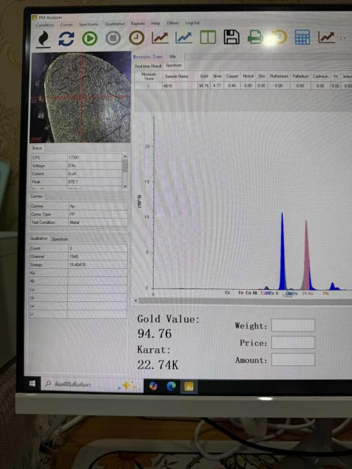
Task: Open the blue calculator icon
Action: tap(302, 37)
